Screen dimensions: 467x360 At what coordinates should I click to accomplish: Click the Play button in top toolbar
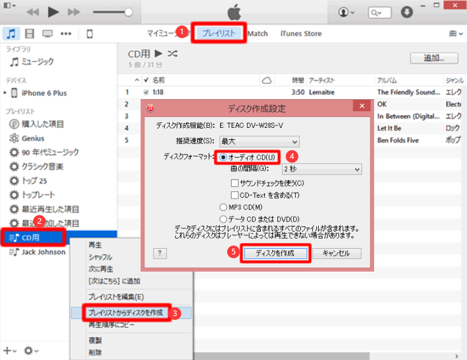coord(53,12)
